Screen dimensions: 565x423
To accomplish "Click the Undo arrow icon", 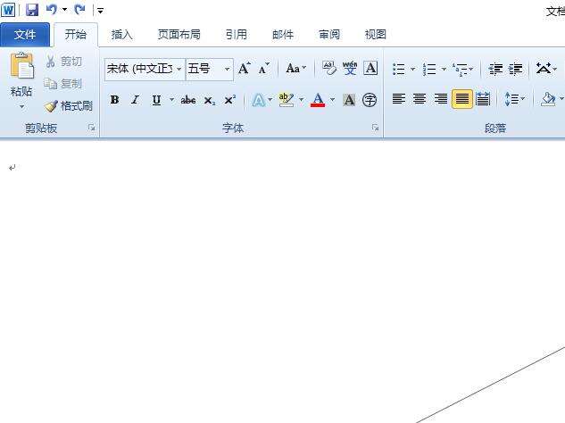I will pyautogui.click(x=52, y=9).
